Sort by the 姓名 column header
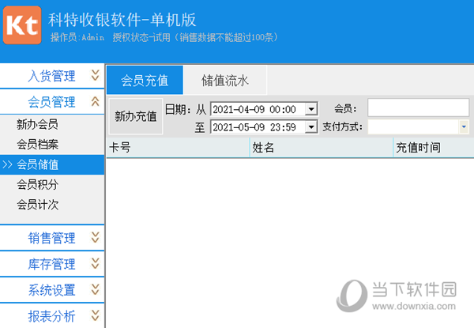Image resolution: width=474 pixels, height=328 pixels. tap(322, 148)
